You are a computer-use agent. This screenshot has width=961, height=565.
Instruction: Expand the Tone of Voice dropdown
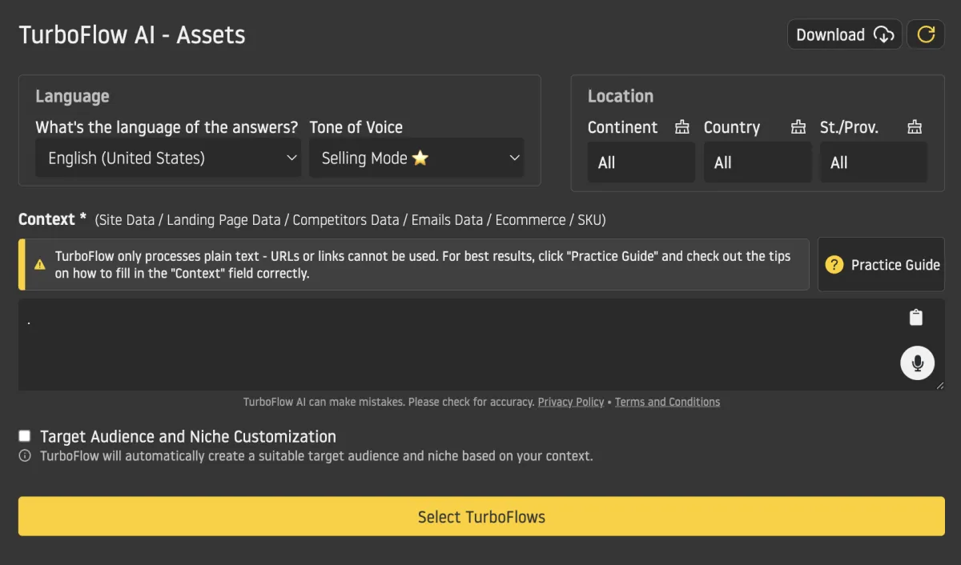click(416, 158)
